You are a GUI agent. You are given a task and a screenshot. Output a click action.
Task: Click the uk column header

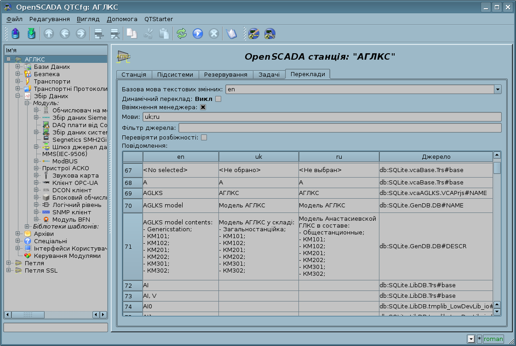[258, 157]
